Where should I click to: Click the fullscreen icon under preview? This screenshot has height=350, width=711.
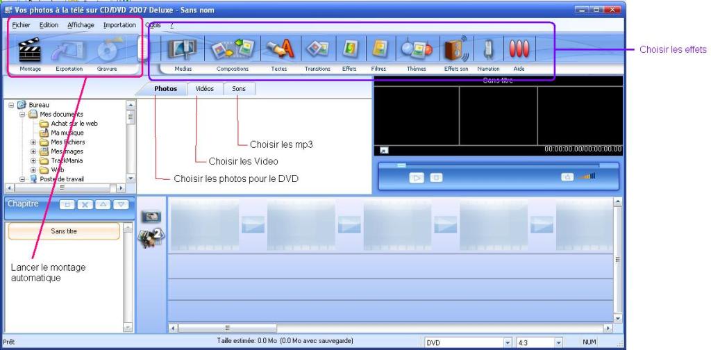(383, 150)
